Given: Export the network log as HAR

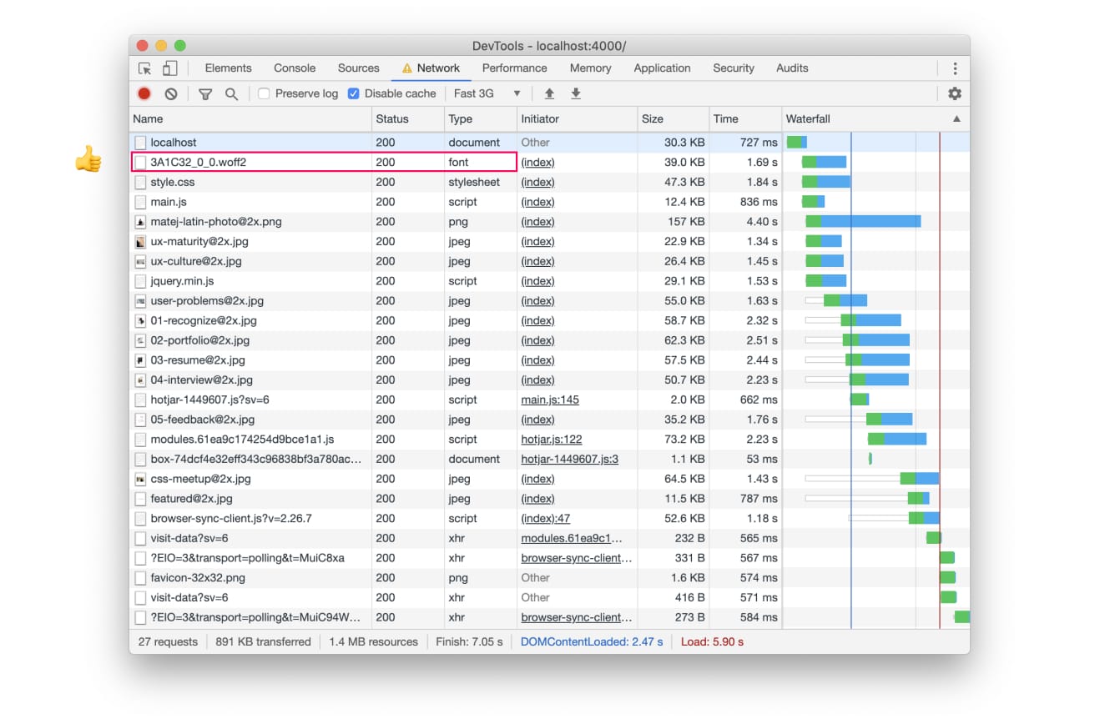Looking at the screenshot, I should pyautogui.click(x=576, y=93).
